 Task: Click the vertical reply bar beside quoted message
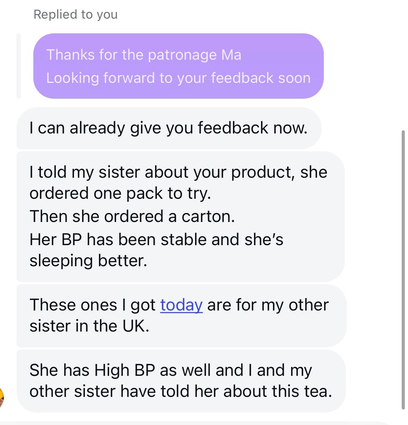(19, 66)
